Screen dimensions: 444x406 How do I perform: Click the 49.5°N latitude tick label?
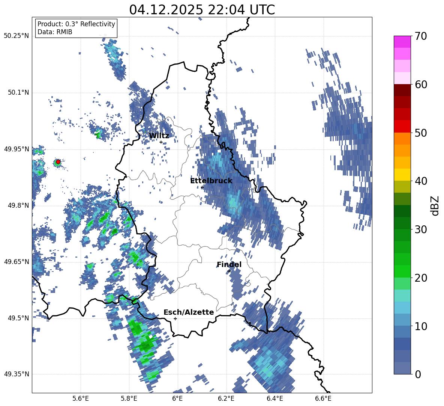(x=18, y=318)
